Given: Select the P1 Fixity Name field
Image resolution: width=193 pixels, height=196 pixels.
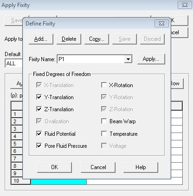Looking at the screenshot, I should coord(91,59).
